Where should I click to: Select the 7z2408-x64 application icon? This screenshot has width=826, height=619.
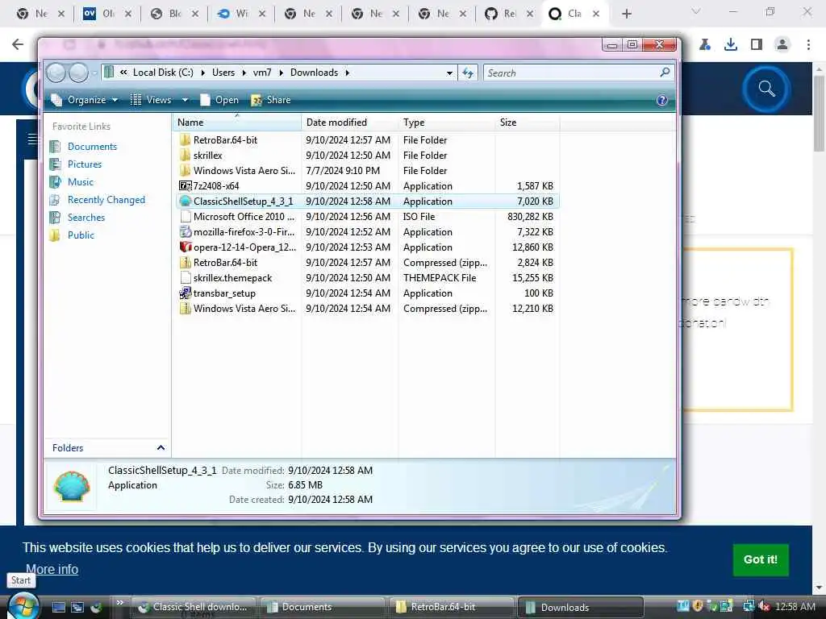coord(185,186)
